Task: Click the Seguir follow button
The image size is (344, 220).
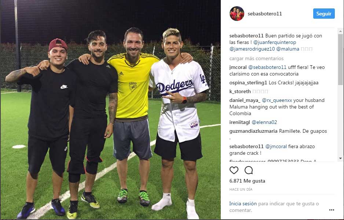Action: click(324, 14)
